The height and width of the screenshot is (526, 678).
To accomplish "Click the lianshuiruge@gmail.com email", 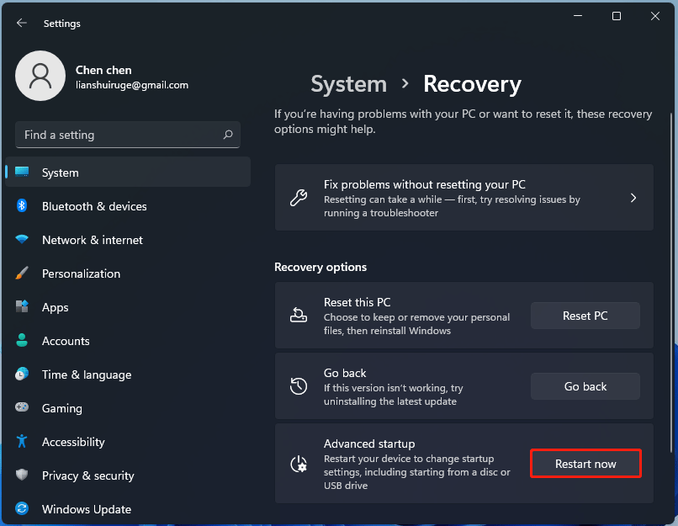I will coord(132,85).
